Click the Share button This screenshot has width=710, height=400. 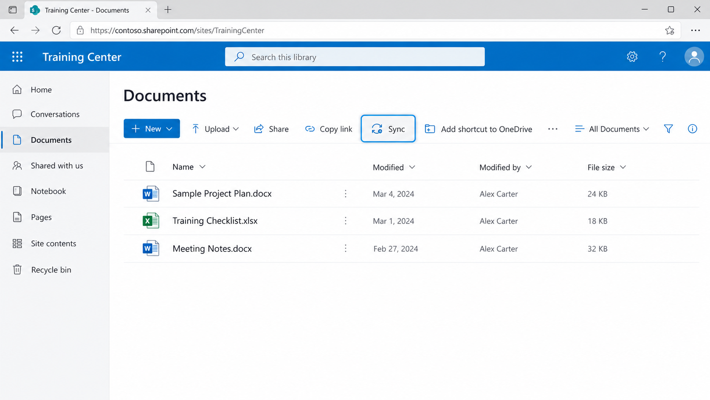click(x=271, y=129)
